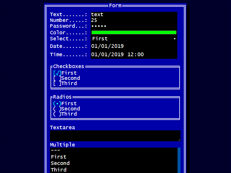Click the Multiple list scrollbar
This screenshot has height=173, width=231.
[x=179, y=159]
